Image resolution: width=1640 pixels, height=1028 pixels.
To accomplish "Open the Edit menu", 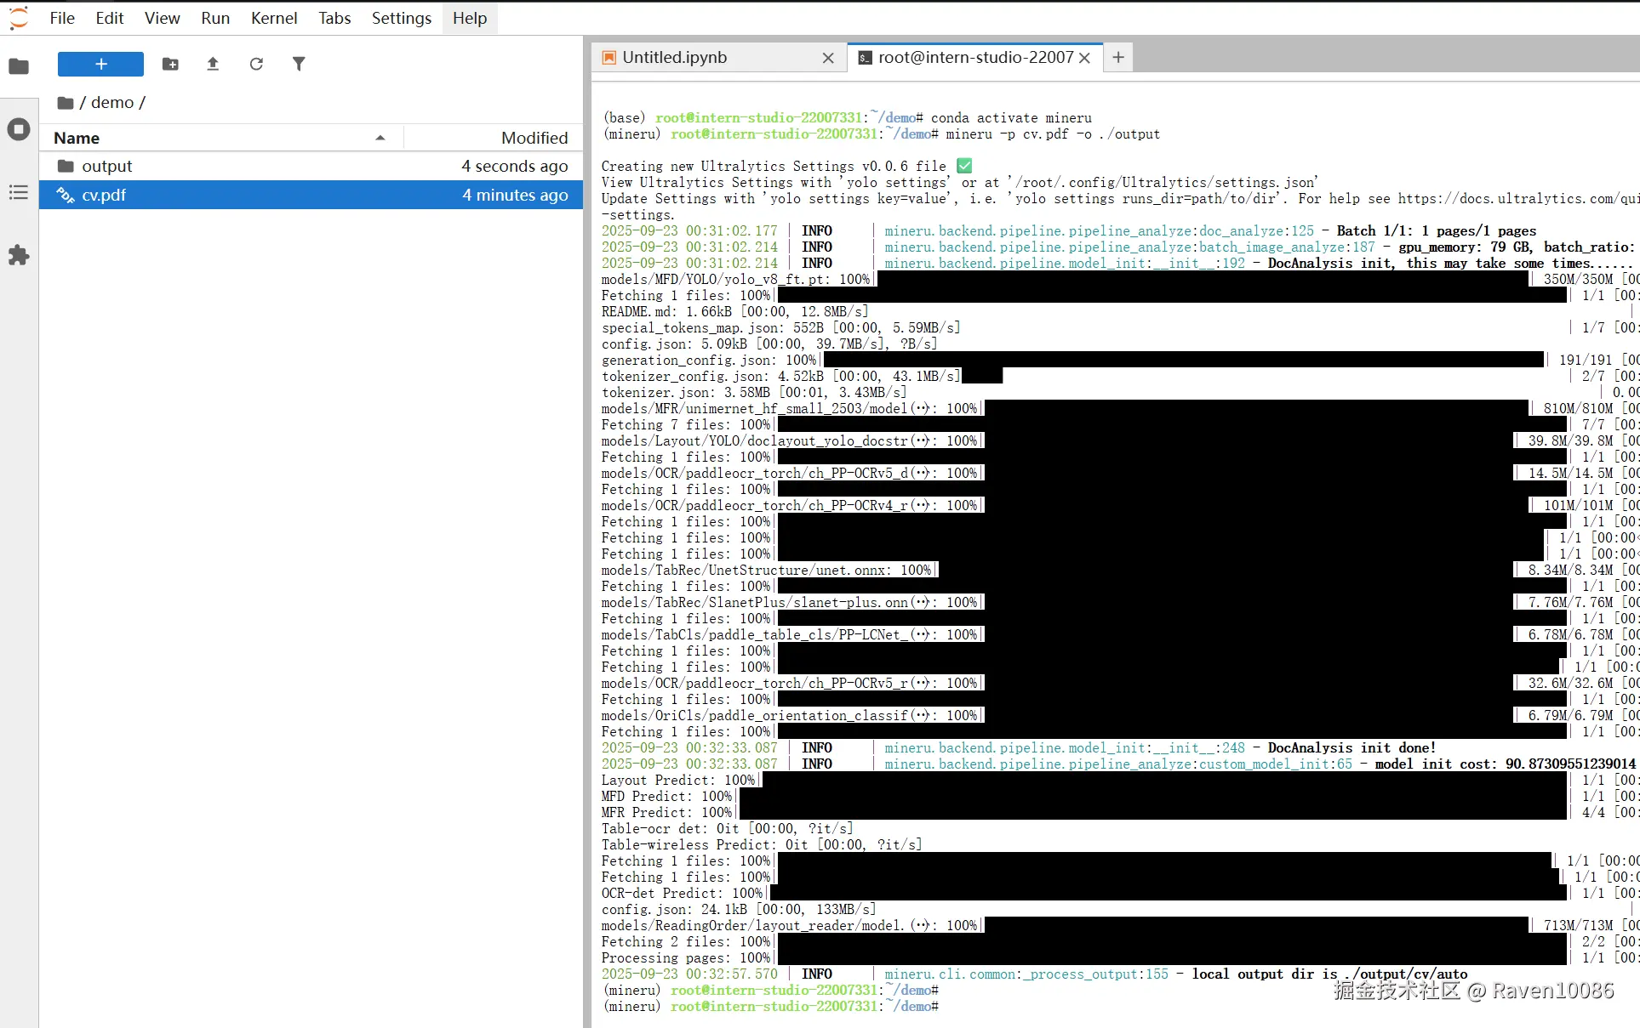I will click(x=110, y=18).
